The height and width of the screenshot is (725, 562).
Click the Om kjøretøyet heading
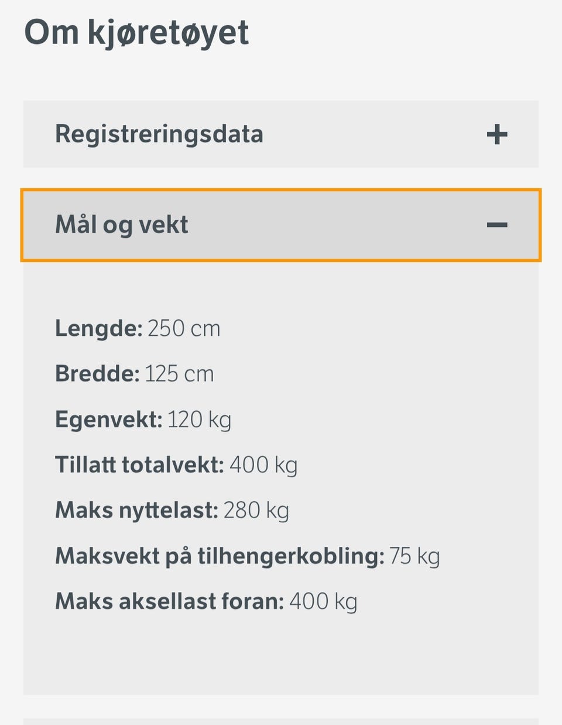[x=136, y=32]
